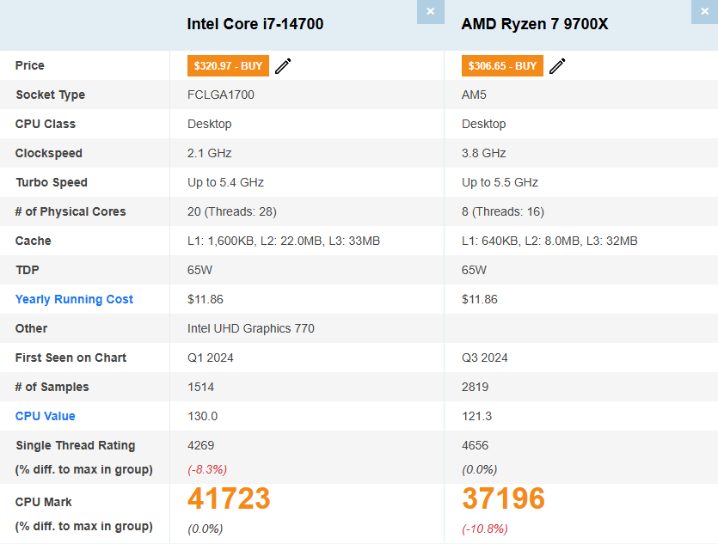Image resolution: width=718 pixels, height=544 pixels.
Task: Click the CPU Mark row label
Action: pyautogui.click(x=44, y=502)
